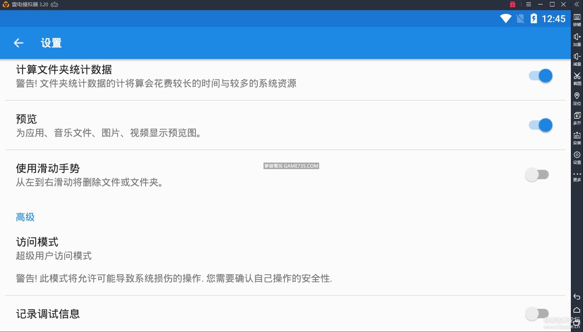Open emulator 设置 gear in sidebar

click(577, 158)
